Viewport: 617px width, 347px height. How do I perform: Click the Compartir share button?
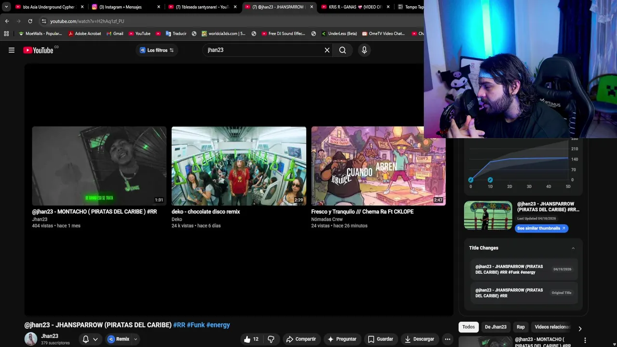tap(301, 339)
